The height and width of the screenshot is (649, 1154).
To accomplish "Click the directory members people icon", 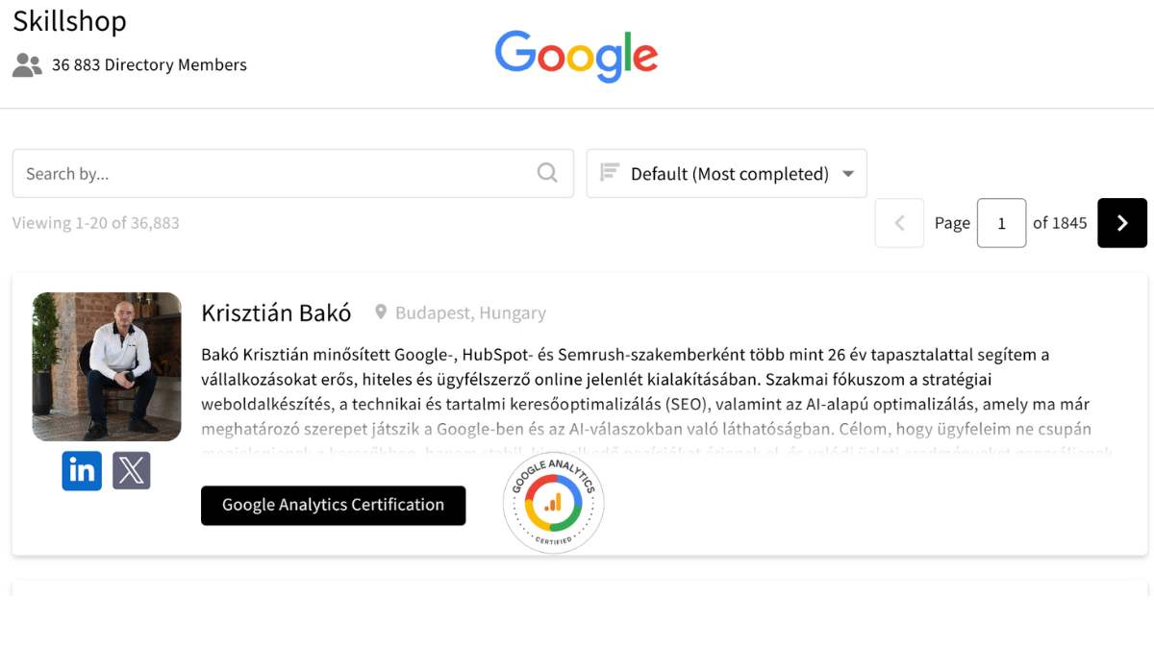I will pyautogui.click(x=26, y=64).
